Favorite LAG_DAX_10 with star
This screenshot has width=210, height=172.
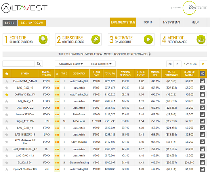click(7, 88)
